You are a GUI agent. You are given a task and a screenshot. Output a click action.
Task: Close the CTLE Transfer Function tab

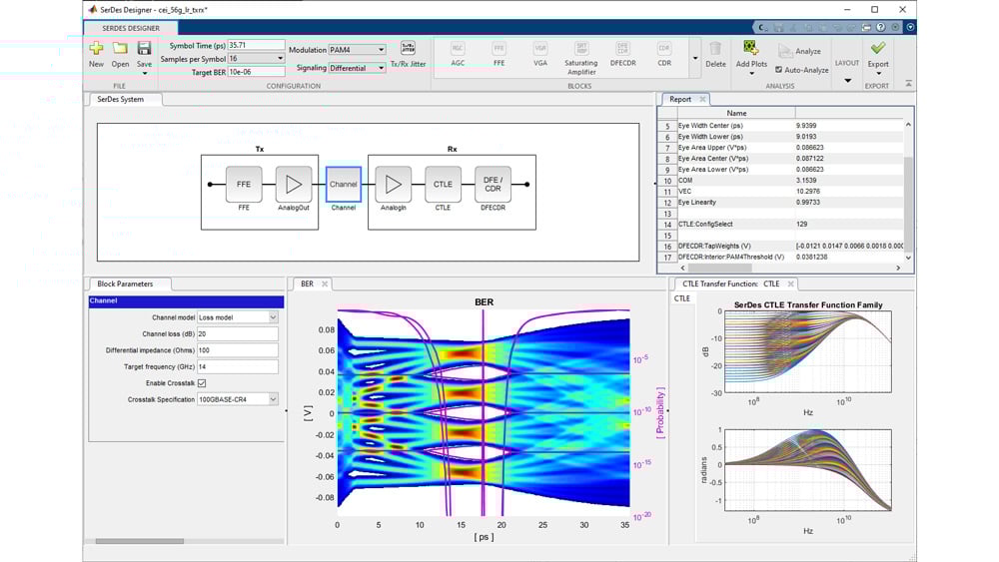790,283
